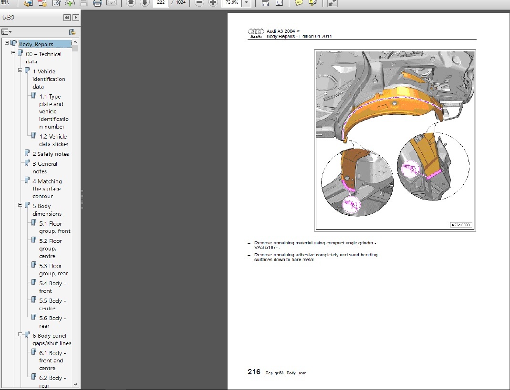Screen dimensions: 510x390
Task: Click the page number 216 in footer
Action: (x=254, y=372)
